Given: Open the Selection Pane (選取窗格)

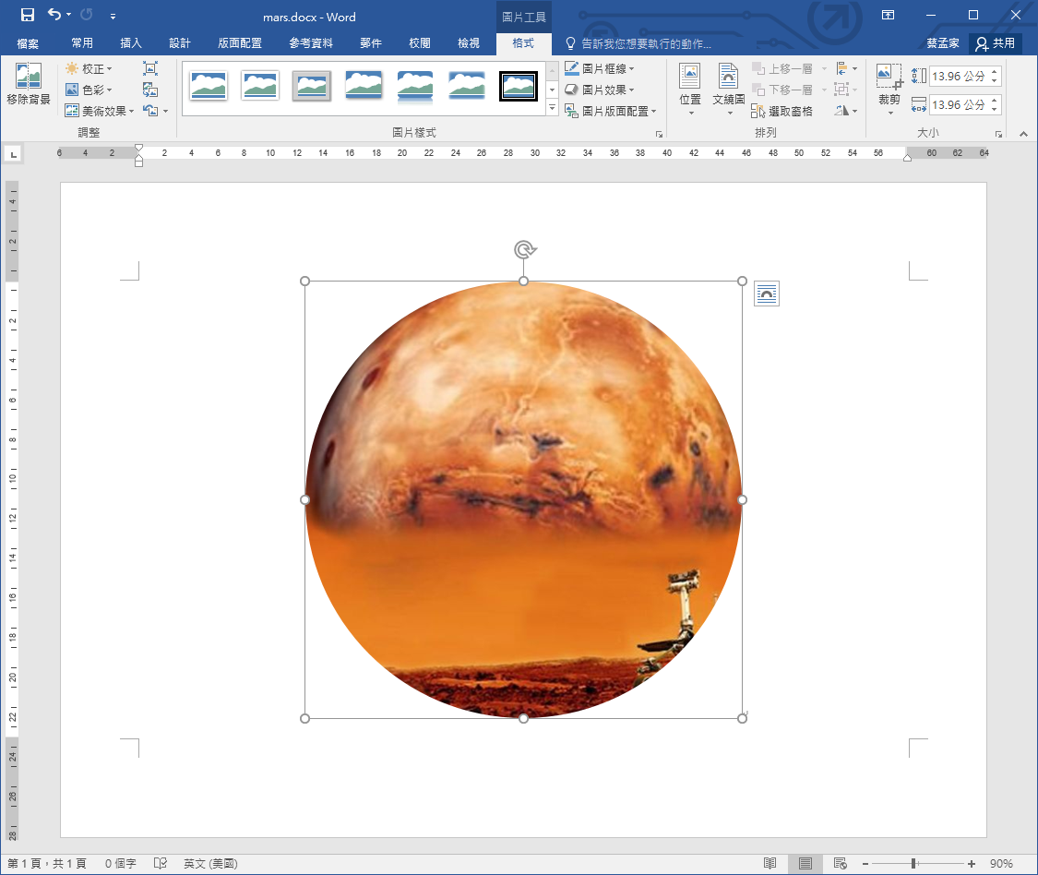Looking at the screenshot, I should [x=782, y=111].
